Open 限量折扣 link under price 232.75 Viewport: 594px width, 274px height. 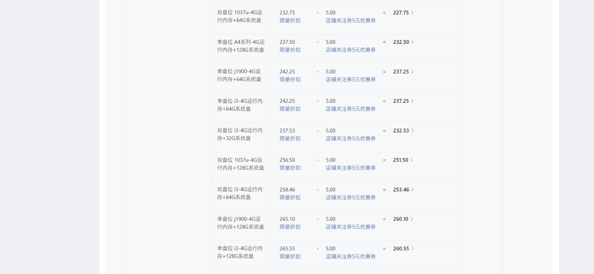coord(290,21)
